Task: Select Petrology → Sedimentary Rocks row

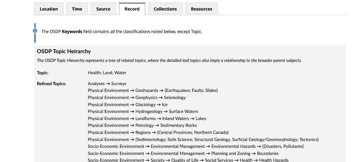Action: point(142,125)
